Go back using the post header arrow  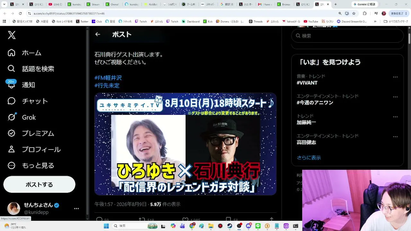click(98, 34)
